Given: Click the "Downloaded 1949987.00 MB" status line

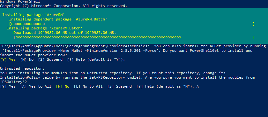Looking at the screenshot, I should (65, 33).
